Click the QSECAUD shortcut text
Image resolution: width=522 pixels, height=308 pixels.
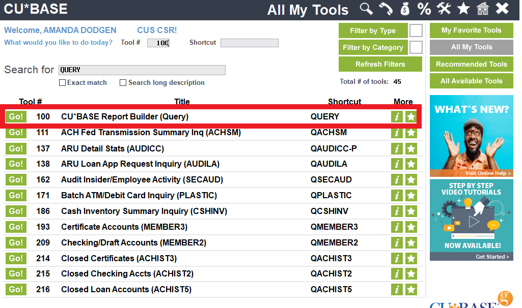(331, 180)
